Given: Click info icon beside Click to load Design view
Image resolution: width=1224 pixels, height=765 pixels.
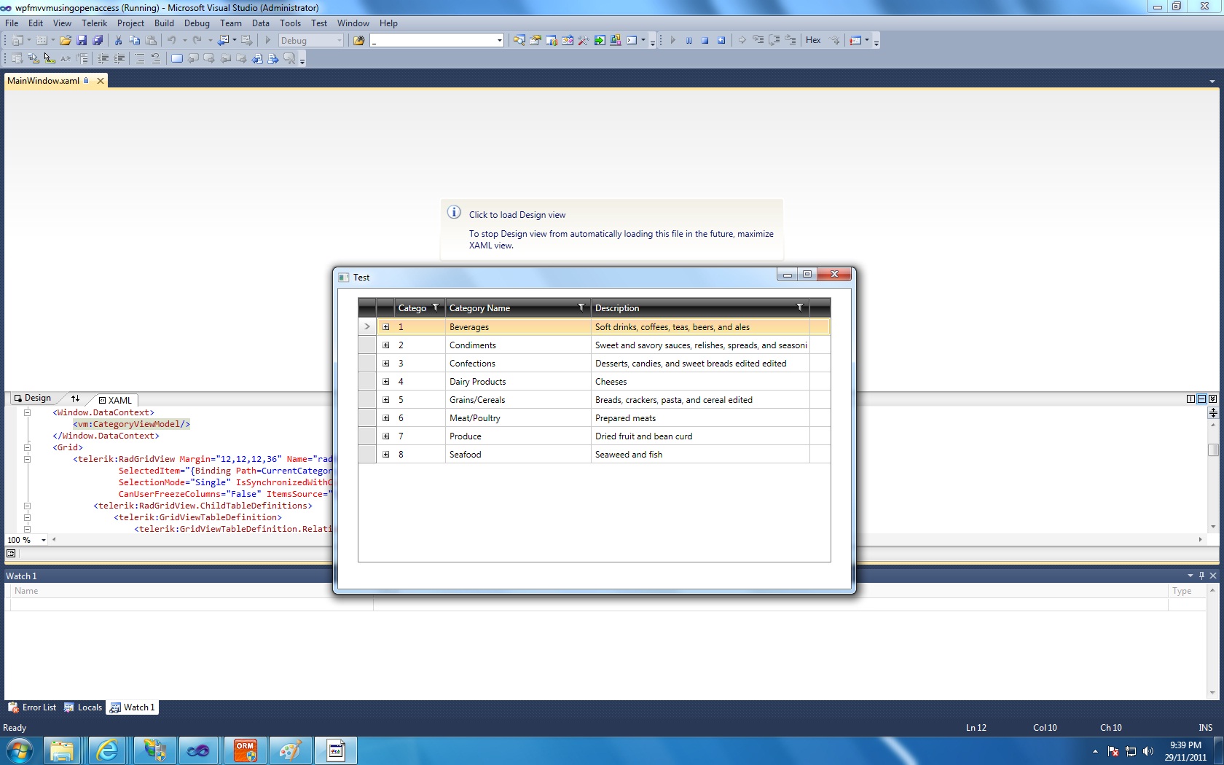Looking at the screenshot, I should click(x=454, y=213).
